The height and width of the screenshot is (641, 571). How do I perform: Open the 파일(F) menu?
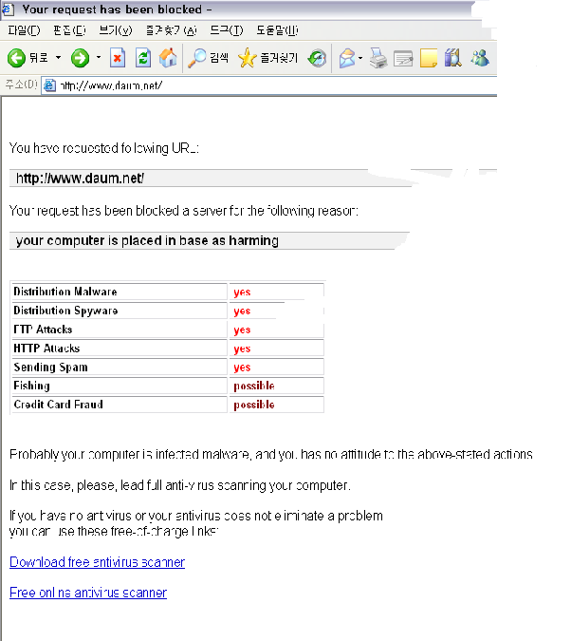24,30
